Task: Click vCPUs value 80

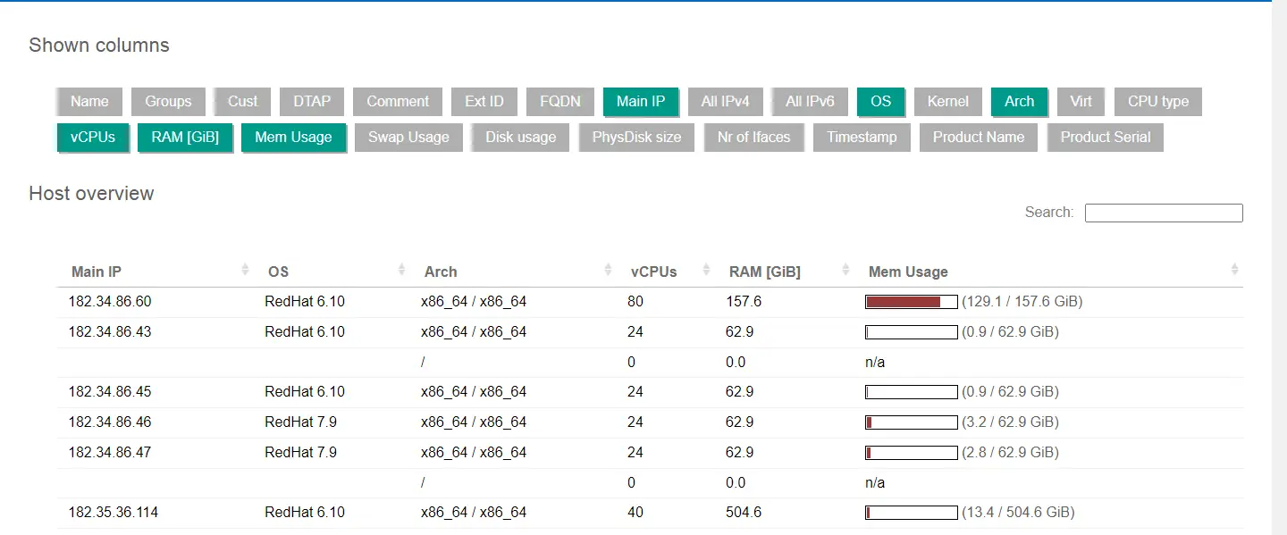Action: 635,302
